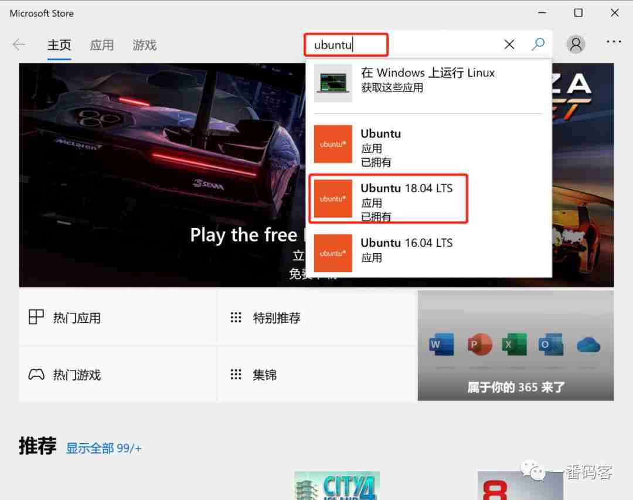
Task: Click the 热门游戏 controller icon
Action: click(x=36, y=375)
